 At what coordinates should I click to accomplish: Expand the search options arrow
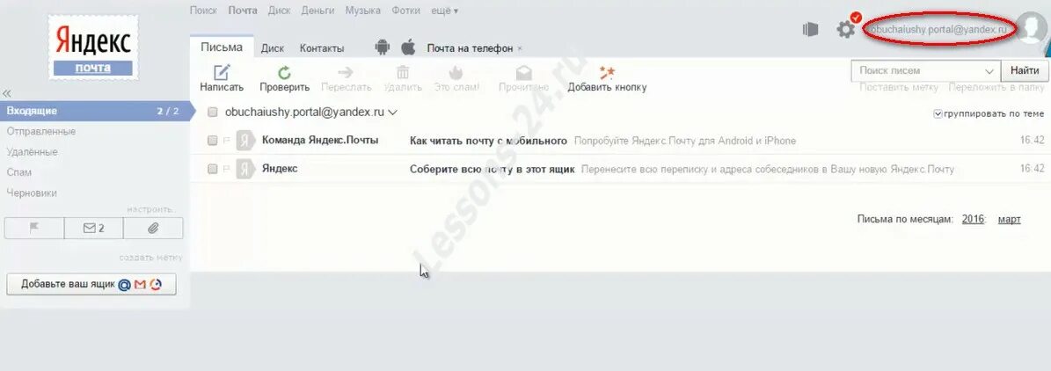pyautogui.click(x=989, y=71)
